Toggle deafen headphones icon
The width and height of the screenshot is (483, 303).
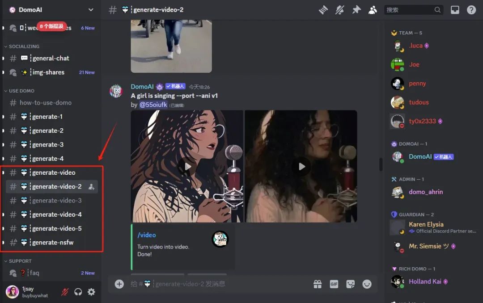coord(78,292)
